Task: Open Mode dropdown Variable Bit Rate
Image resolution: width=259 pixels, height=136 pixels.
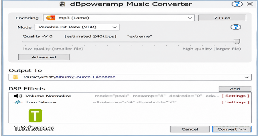Action: [77, 27]
